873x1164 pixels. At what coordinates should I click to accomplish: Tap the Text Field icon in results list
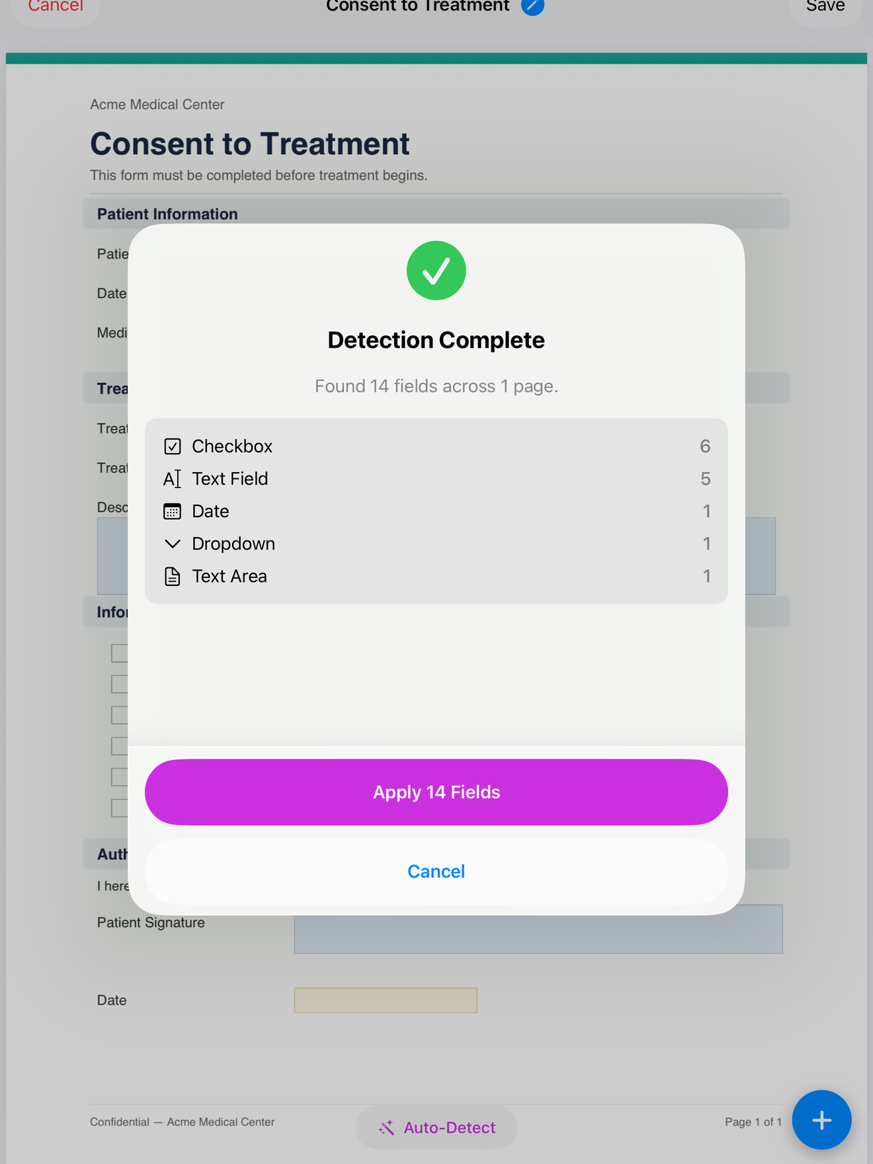(172, 478)
